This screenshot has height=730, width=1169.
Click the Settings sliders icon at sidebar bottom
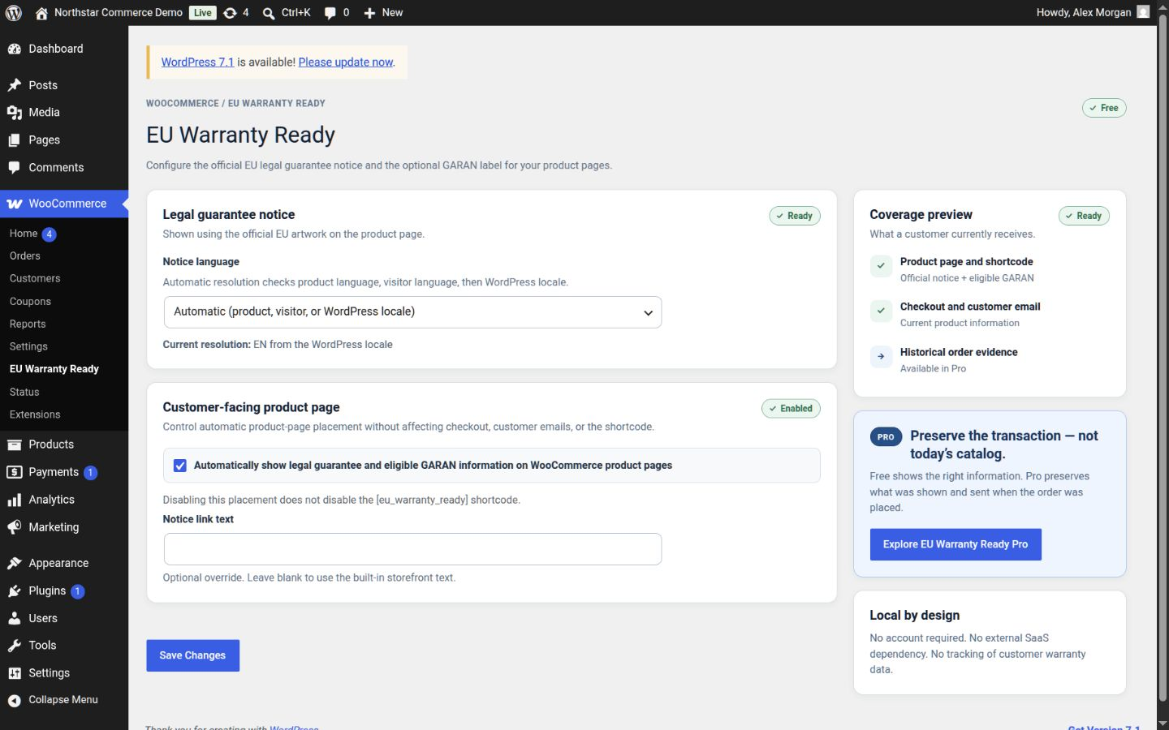coord(15,673)
